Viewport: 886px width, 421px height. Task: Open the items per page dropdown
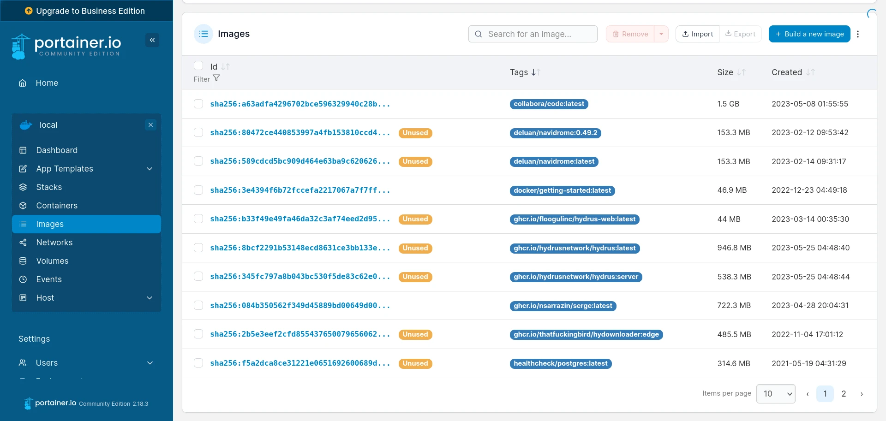pos(775,394)
